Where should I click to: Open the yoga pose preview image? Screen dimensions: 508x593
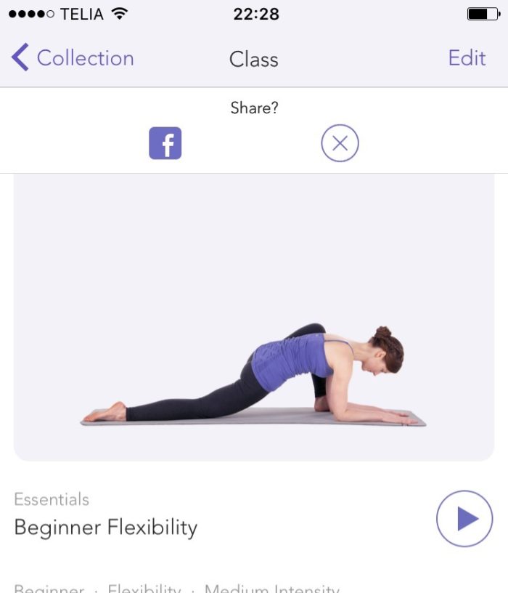tap(254, 318)
